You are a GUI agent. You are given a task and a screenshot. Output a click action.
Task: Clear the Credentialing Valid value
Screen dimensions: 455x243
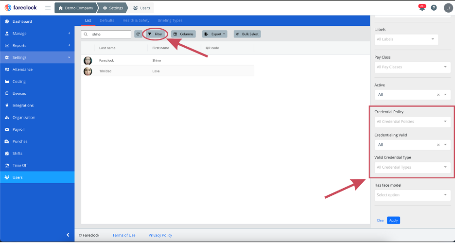click(x=438, y=145)
